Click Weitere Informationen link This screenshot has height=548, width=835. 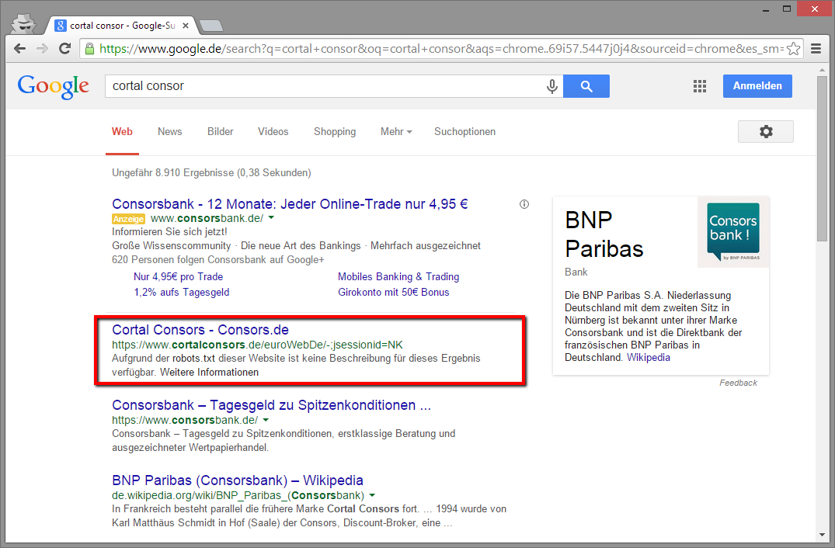(209, 372)
